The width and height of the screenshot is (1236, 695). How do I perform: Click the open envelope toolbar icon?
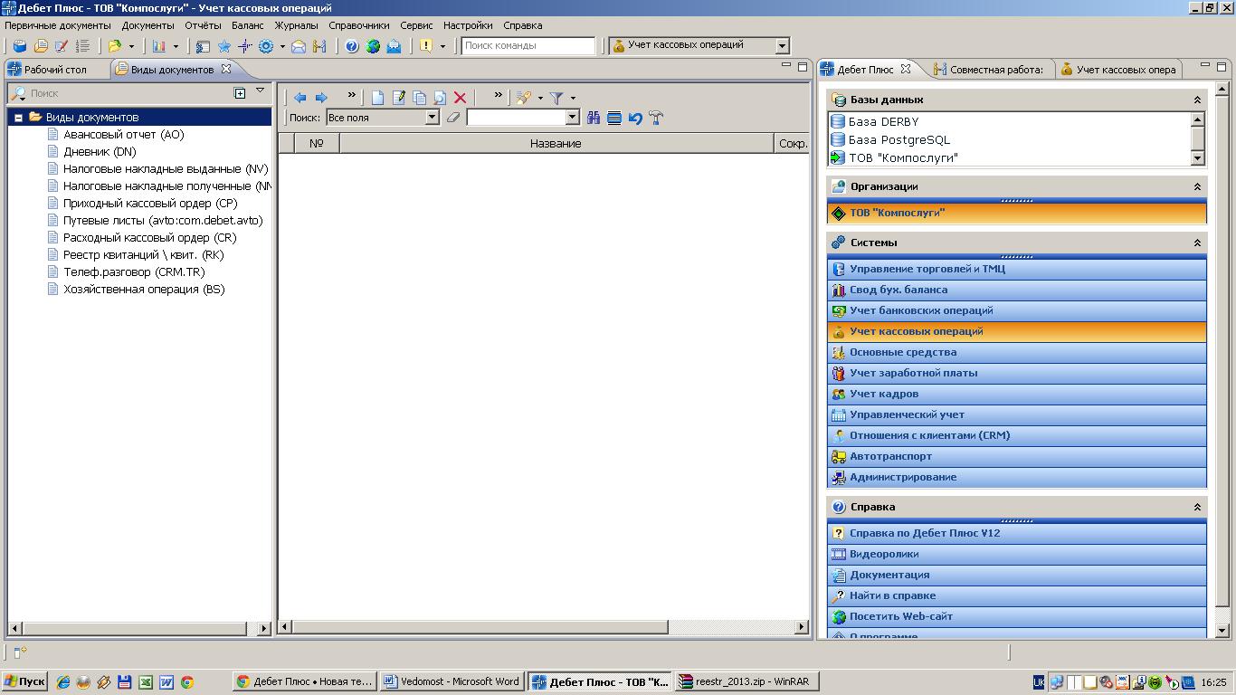pos(298,46)
